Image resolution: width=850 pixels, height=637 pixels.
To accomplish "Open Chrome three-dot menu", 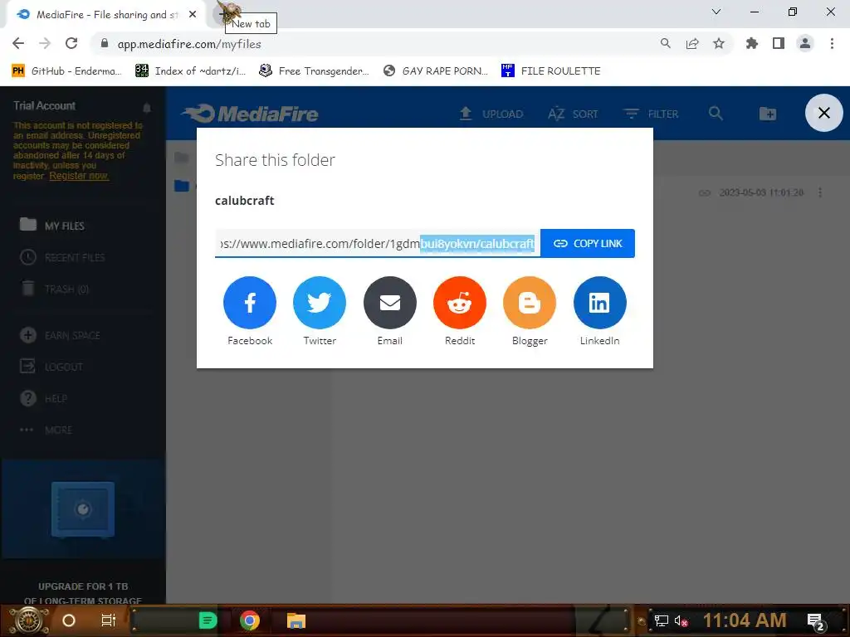I will [832, 43].
